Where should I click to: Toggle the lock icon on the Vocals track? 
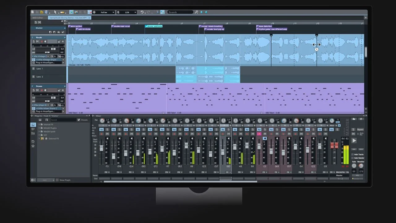tap(59, 42)
